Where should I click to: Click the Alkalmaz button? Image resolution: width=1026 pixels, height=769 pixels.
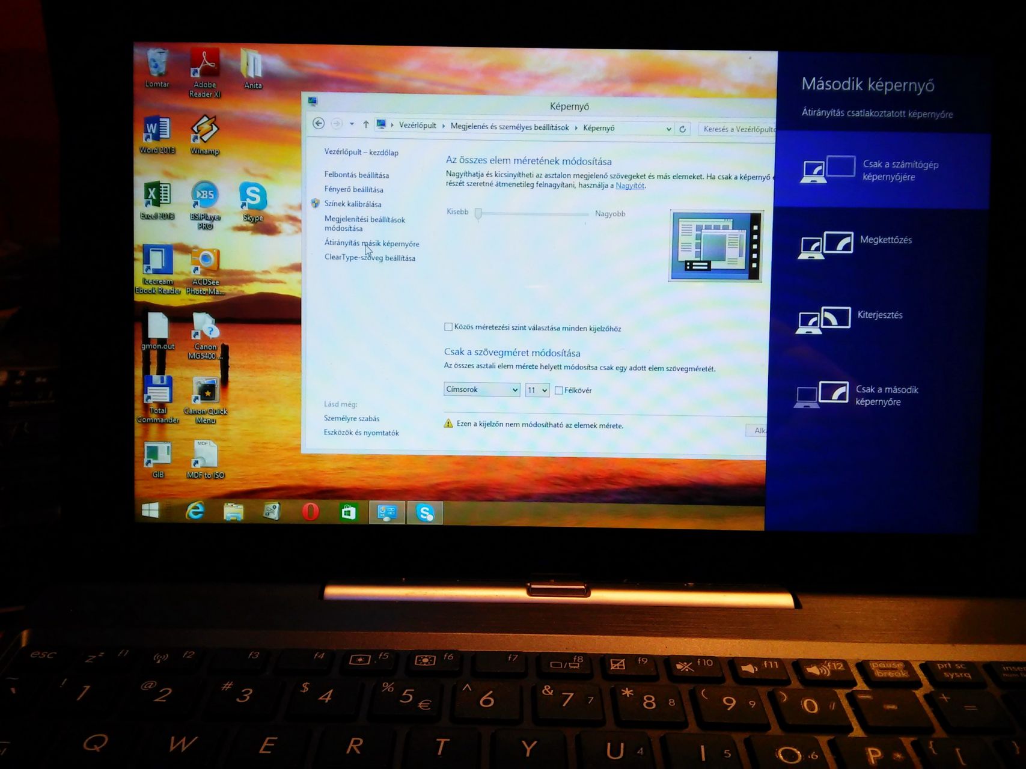[x=757, y=430]
